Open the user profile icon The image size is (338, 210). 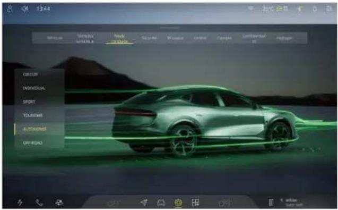10,9
